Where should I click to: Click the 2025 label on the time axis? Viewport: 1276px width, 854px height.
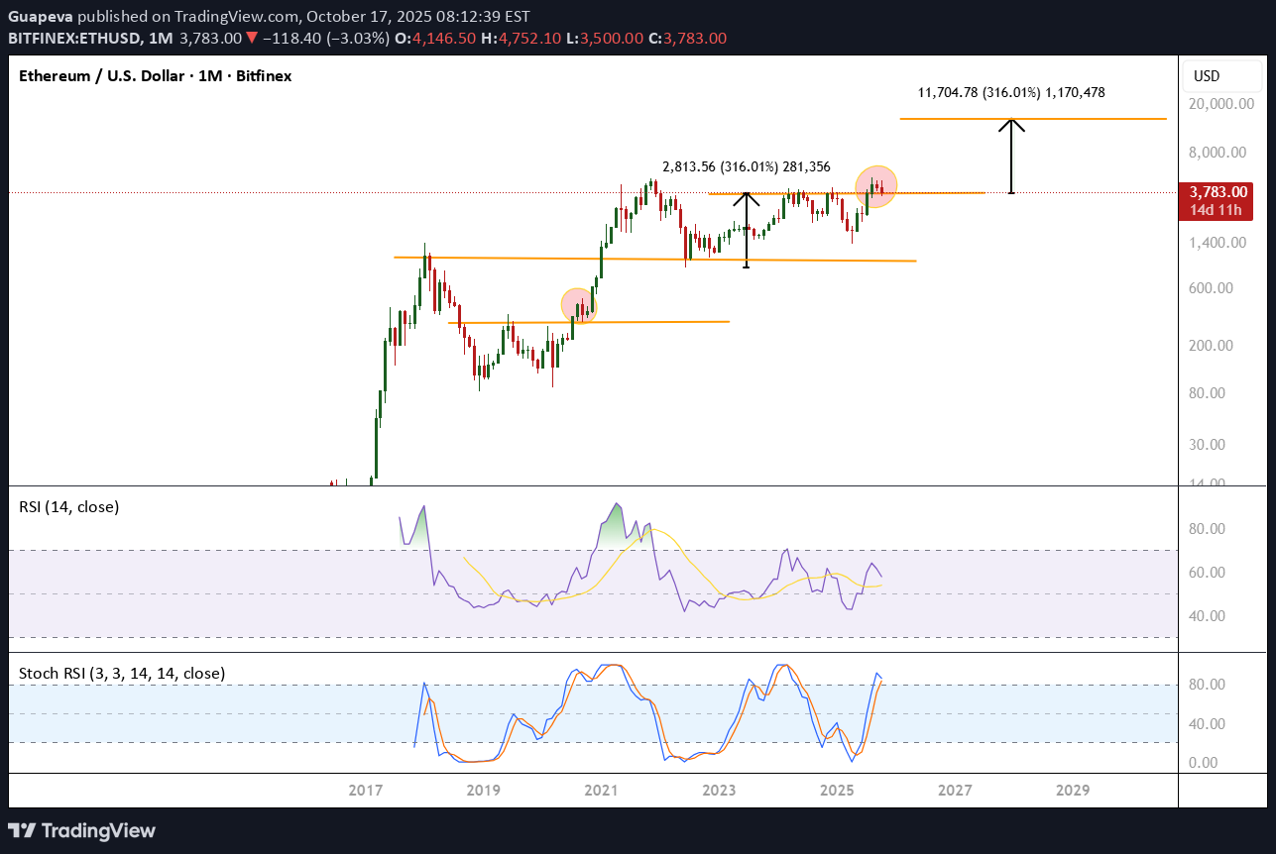838,791
